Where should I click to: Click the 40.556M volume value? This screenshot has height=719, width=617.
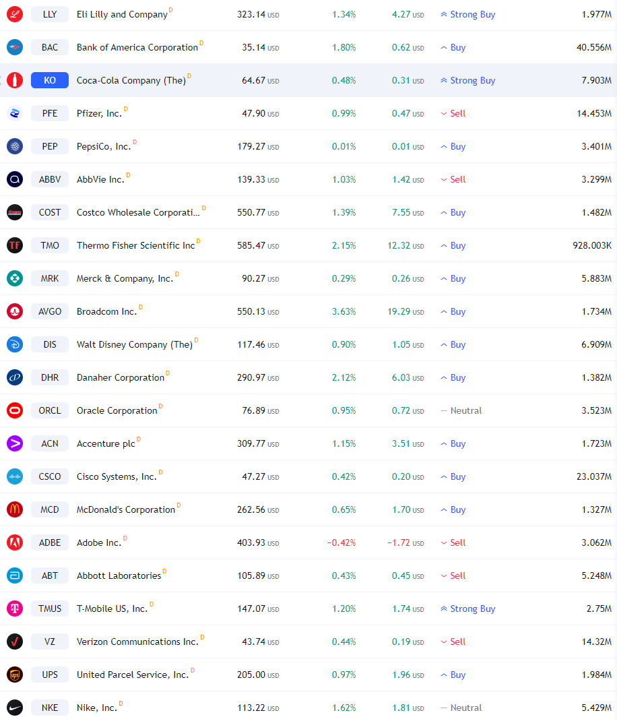[x=594, y=48]
